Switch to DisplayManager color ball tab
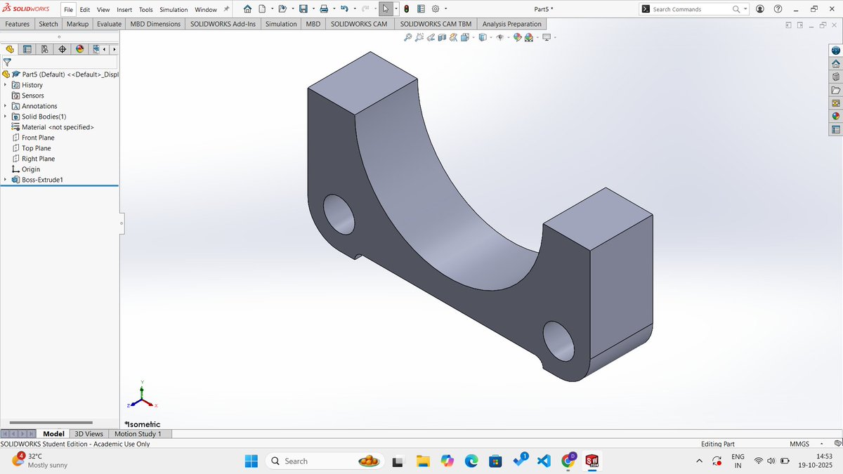The image size is (843, 474). [x=79, y=49]
